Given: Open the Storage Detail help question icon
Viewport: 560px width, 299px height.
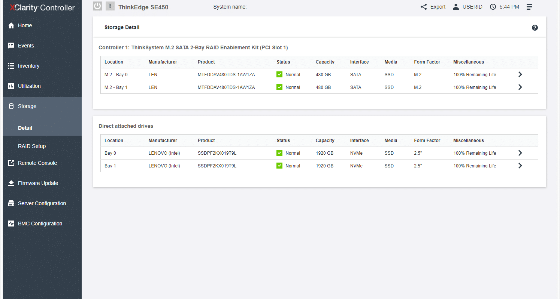Looking at the screenshot, I should coord(535,28).
